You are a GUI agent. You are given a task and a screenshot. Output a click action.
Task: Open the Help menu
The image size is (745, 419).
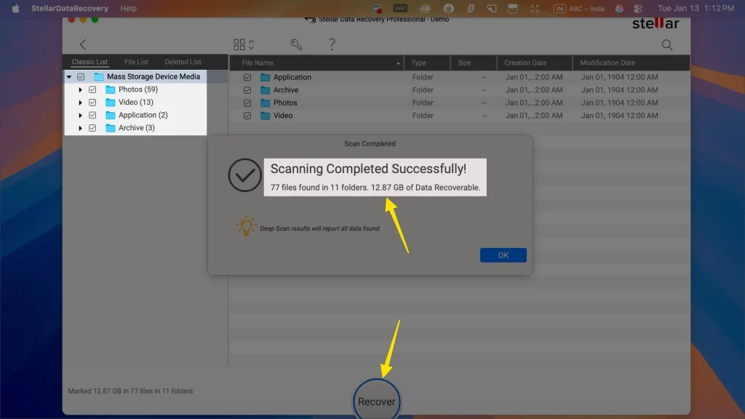point(130,9)
